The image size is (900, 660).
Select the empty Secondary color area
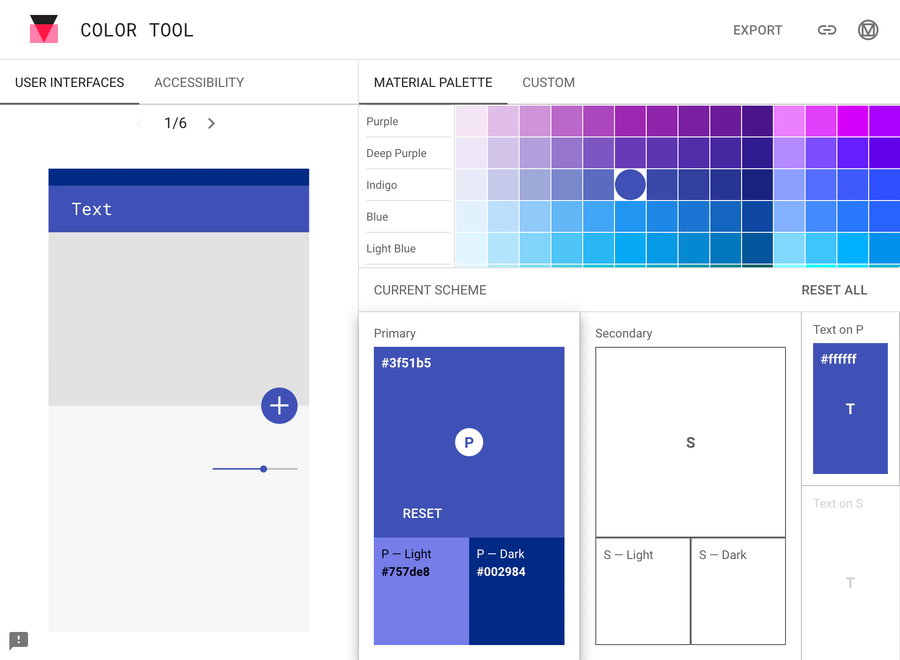pyautogui.click(x=690, y=442)
